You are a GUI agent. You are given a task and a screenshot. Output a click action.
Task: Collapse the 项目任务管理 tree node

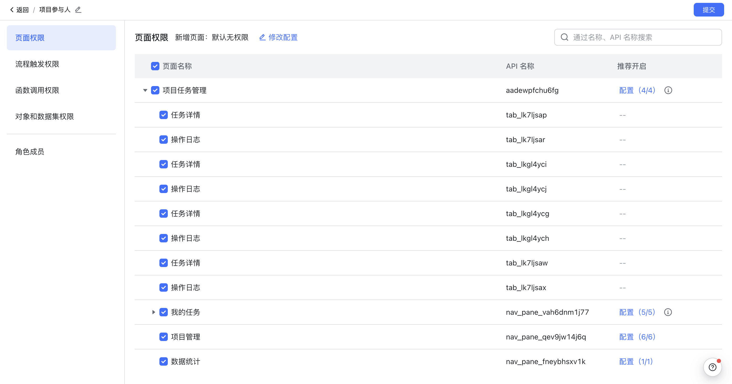145,90
